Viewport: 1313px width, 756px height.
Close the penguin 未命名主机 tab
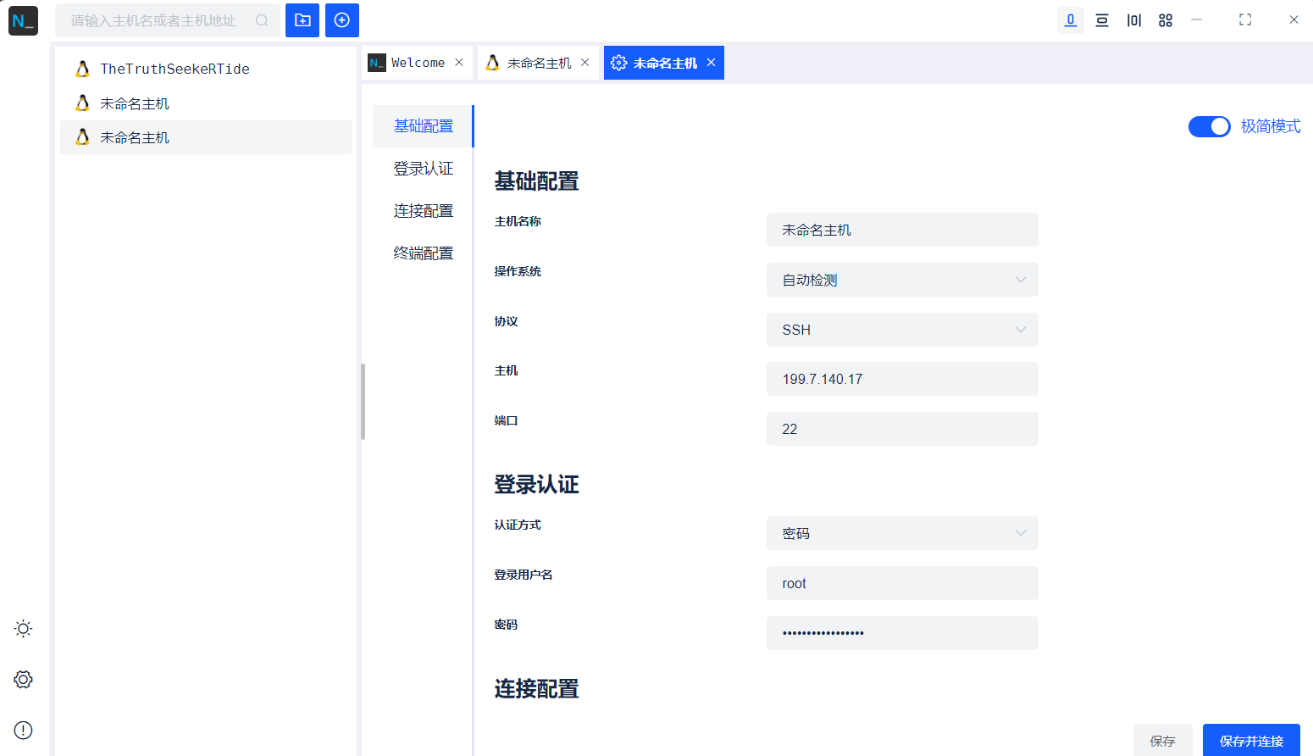pyautogui.click(x=584, y=63)
